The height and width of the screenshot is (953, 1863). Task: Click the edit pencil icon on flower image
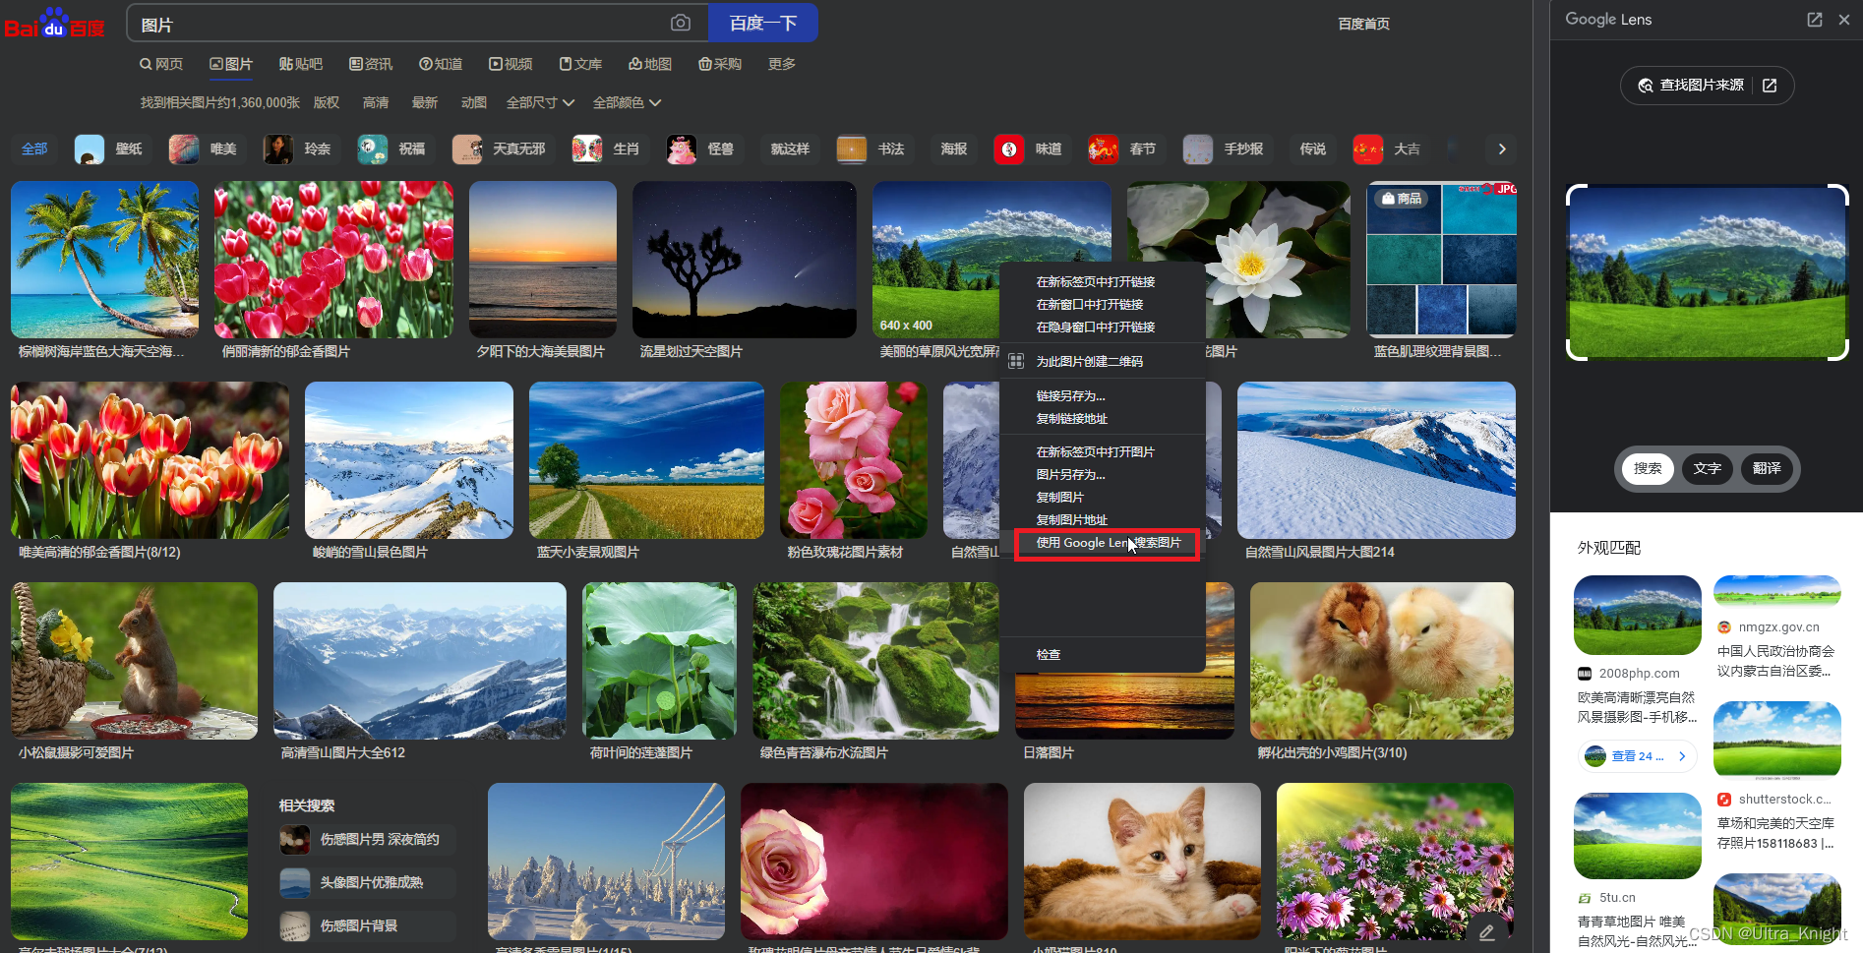coord(1486,931)
